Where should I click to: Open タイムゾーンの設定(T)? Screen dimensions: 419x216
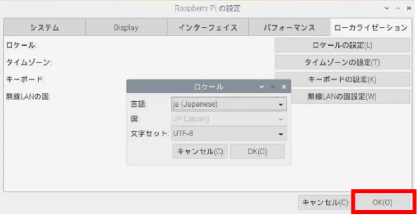coord(342,62)
